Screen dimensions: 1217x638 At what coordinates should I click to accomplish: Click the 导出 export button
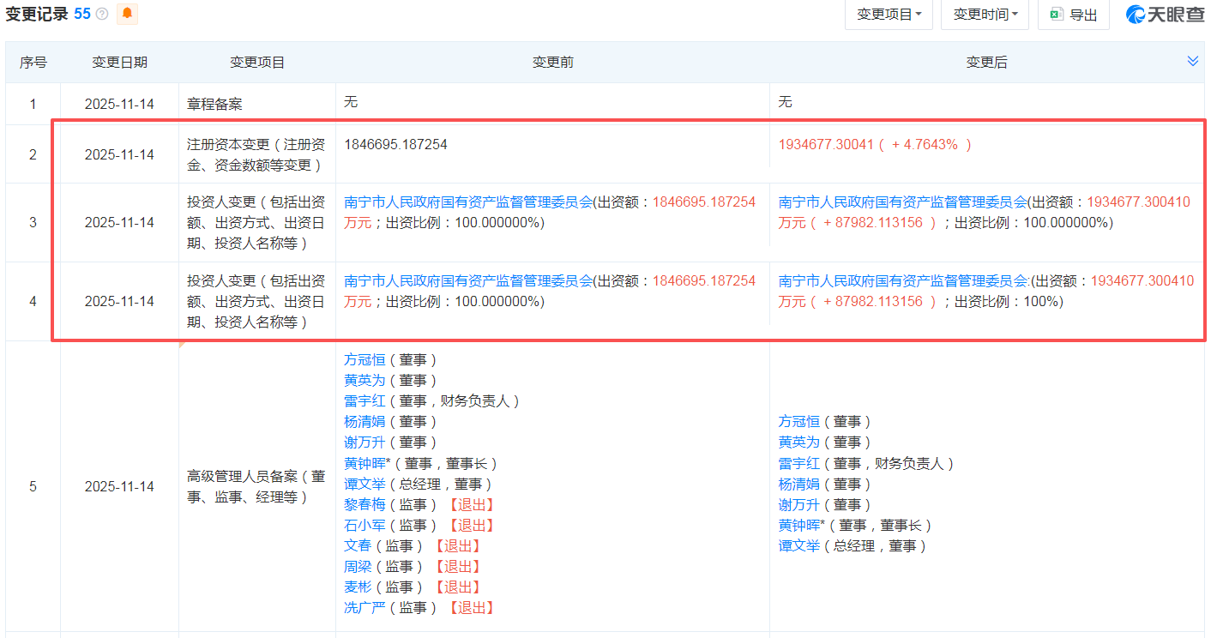1073,15
